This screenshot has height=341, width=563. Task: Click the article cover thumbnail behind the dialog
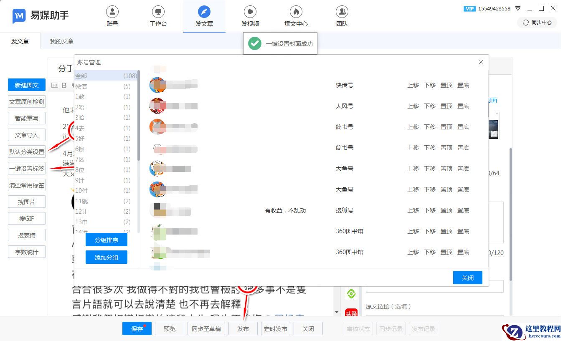pyautogui.click(x=494, y=125)
